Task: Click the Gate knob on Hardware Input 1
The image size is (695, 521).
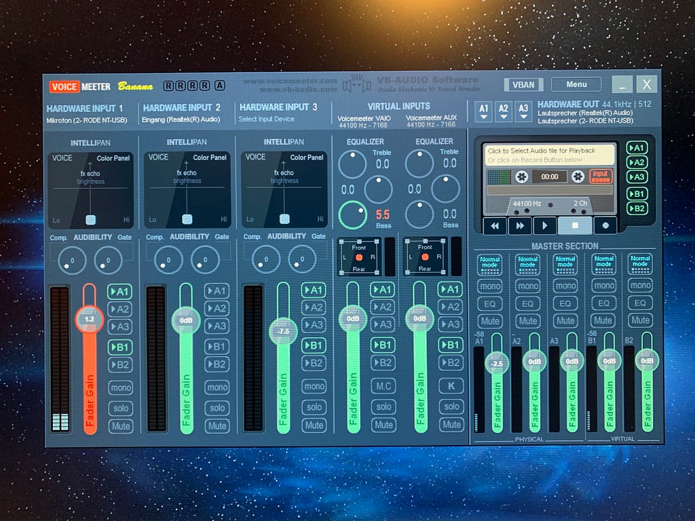Action: coord(108,260)
